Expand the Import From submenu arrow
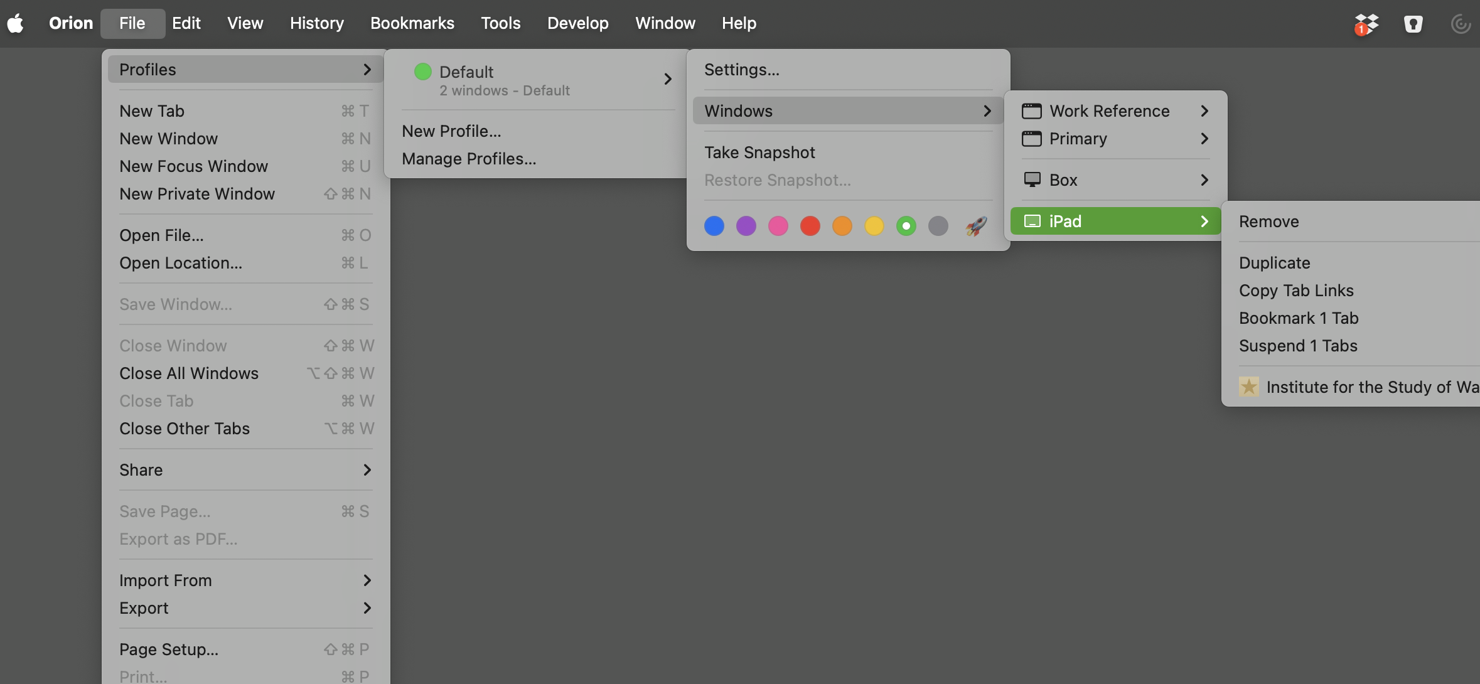The width and height of the screenshot is (1480, 684). (367, 580)
